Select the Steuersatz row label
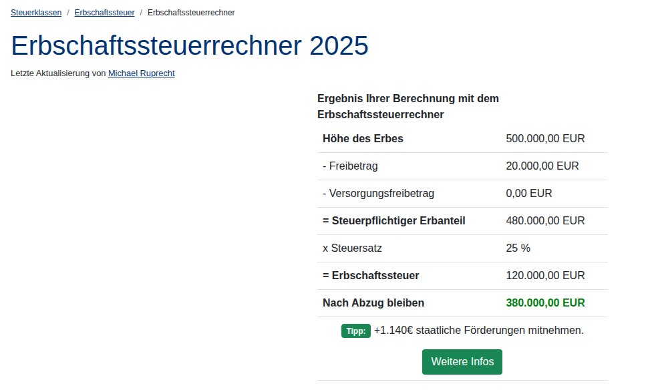646x392 pixels. point(352,248)
